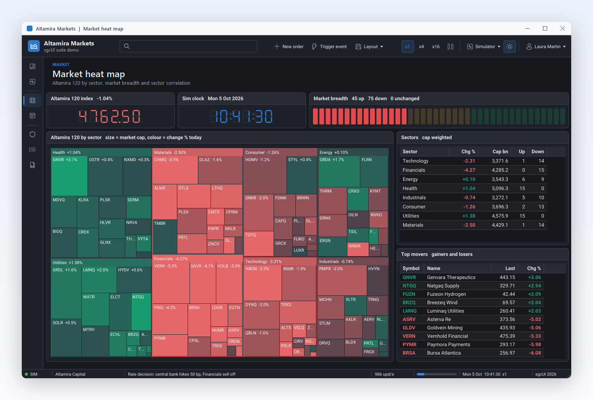This screenshot has width=593, height=400.
Task: Open the Layout dropdown
Action: [369, 47]
